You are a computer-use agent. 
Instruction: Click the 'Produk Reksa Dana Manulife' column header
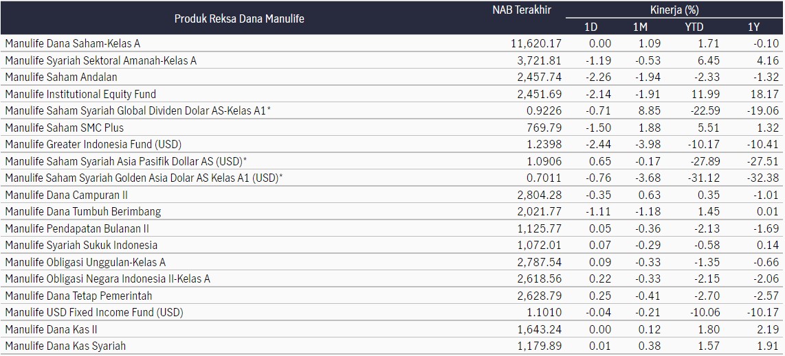[239, 19]
